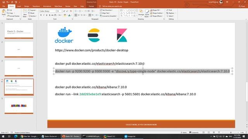248x139 pixels.
Task: Switch to the Transitions tab
Action: click(x=36, y=6)
